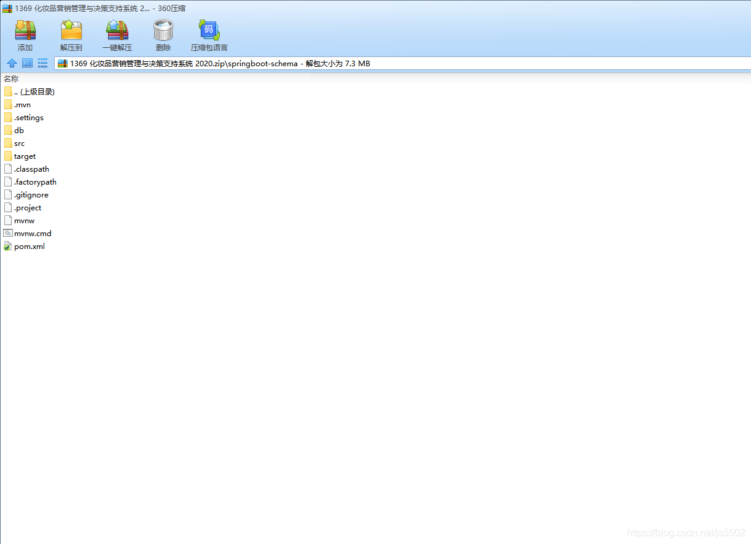Click the file icon of mvnw

[x=8, y=220]
